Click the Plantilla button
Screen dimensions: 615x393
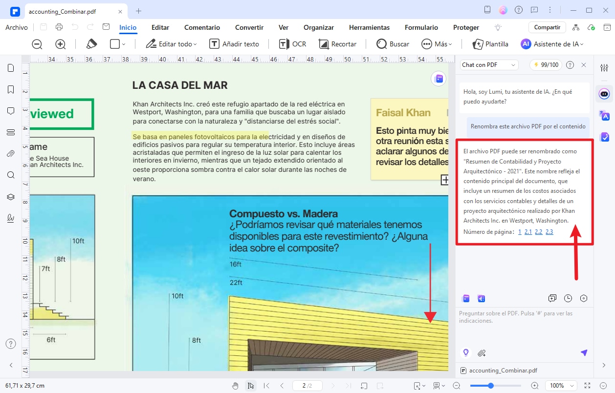pyautogui.click(x=490, y=44)
